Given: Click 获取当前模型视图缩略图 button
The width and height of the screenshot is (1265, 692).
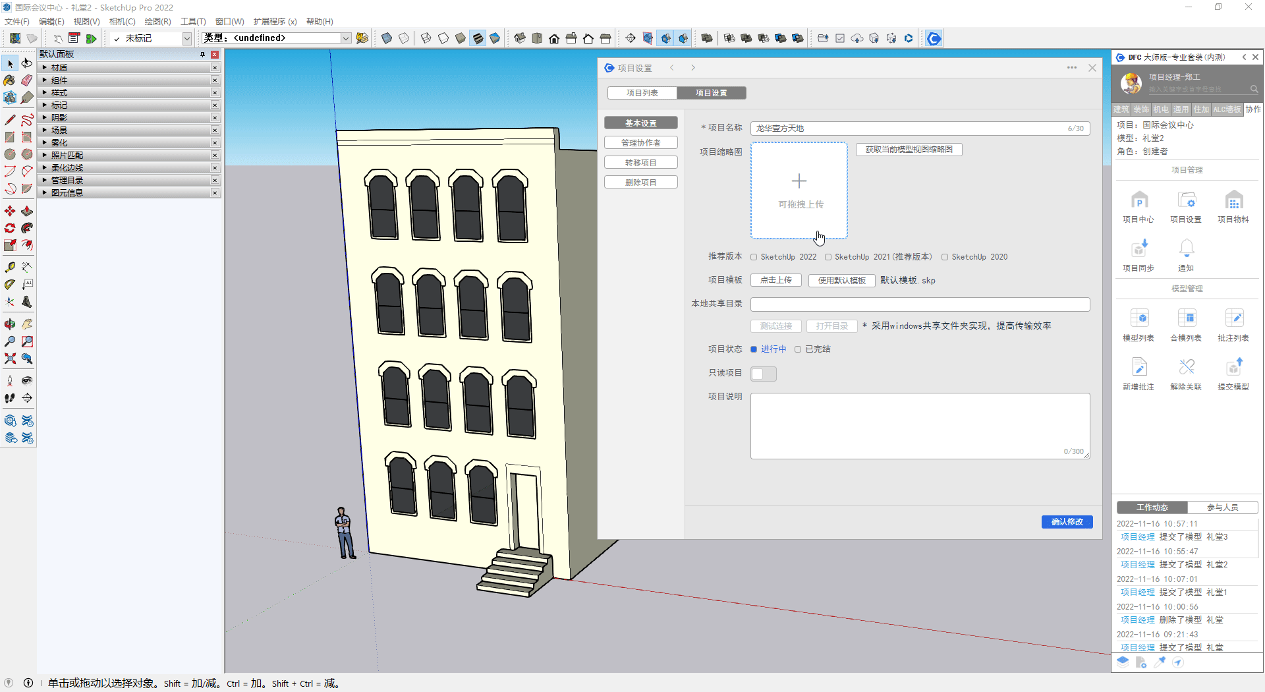Looking at the screenshot, I should pos(909,150).
